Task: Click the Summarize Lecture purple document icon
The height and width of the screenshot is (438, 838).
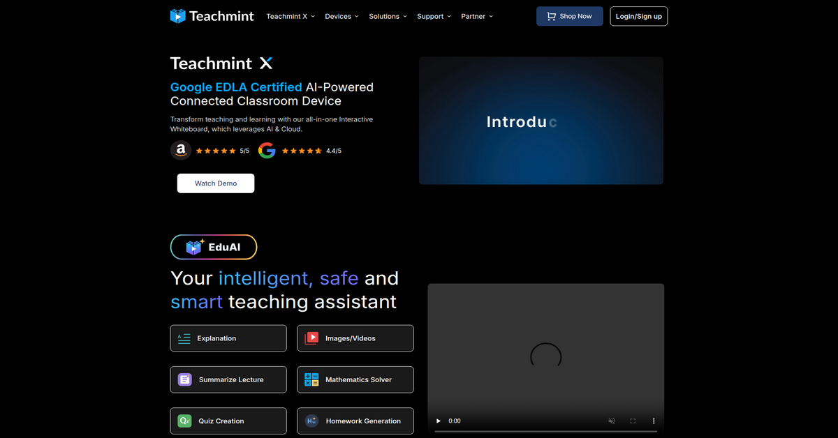Action: 184,379
